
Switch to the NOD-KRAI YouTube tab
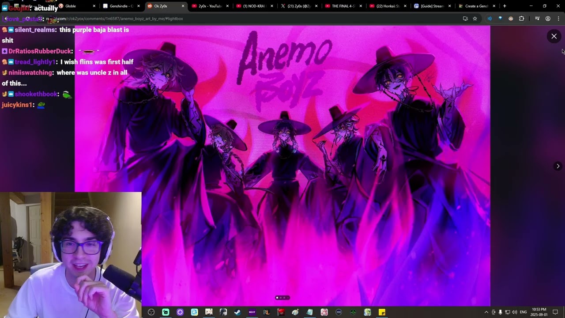click(255, 6)
